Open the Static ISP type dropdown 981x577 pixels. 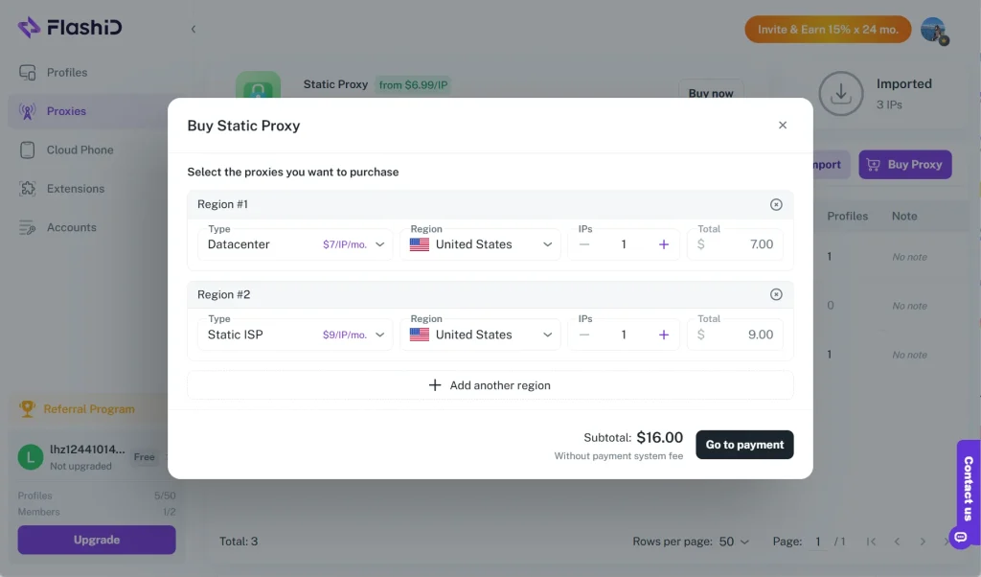tap(295, 335)
